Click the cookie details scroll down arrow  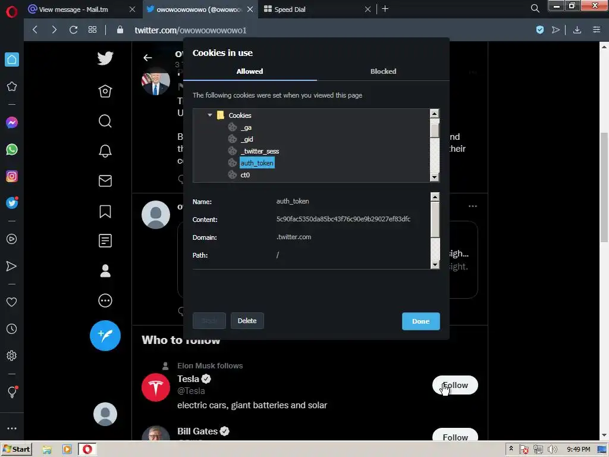click(435, 265)
